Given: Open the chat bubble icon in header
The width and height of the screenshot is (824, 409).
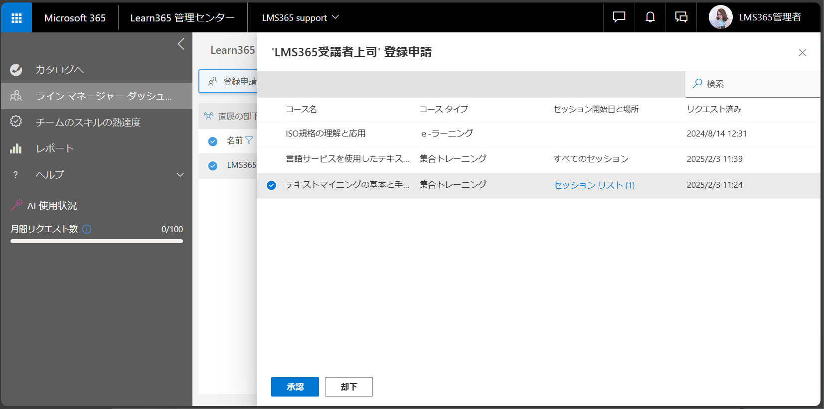Looking at the screenshot, I should coord(619,17).
